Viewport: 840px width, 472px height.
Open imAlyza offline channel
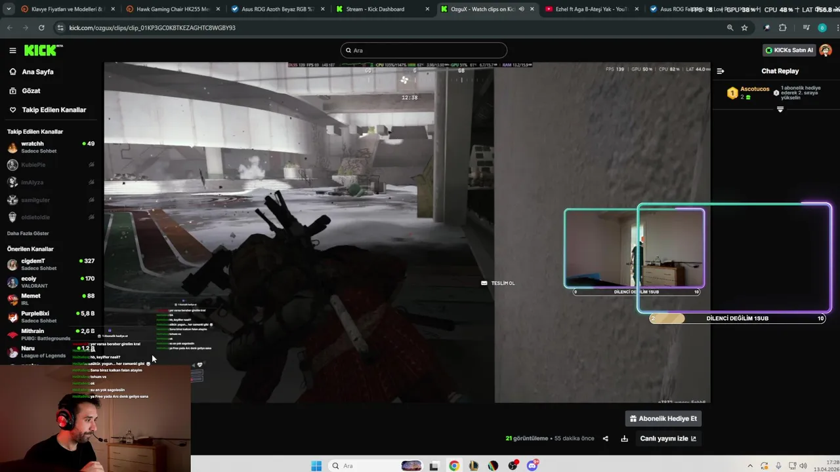51,182
